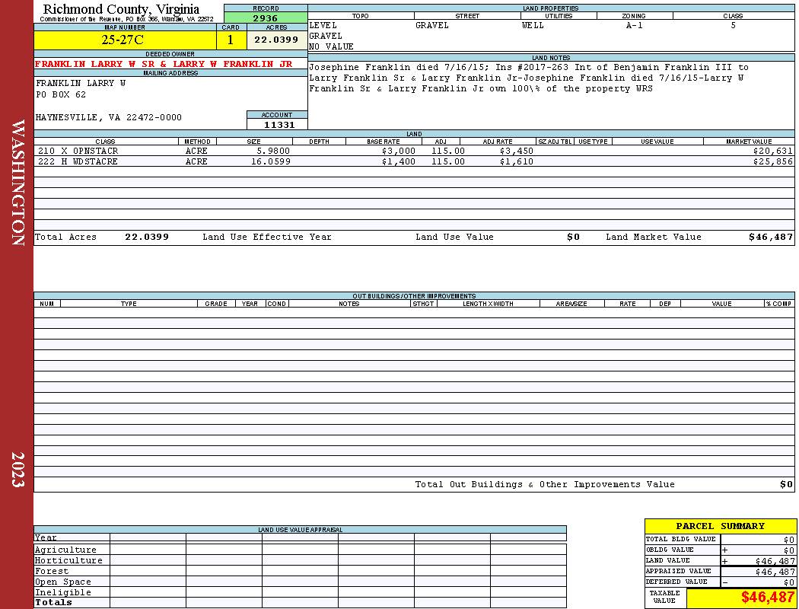Click the land notes text about Josephine Franklin
This screenshot has height=609, width=799.
coord(529,78)
